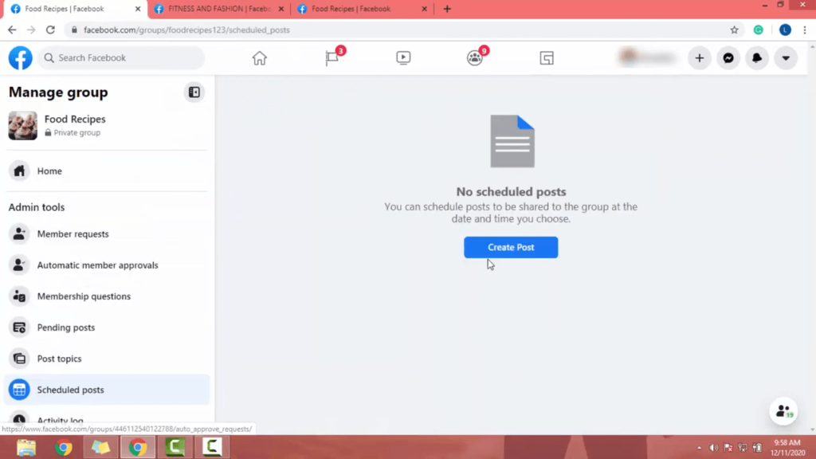The image size is (816, 459).
Task: Click the Food Recipes group name
Action: (75, 120)
